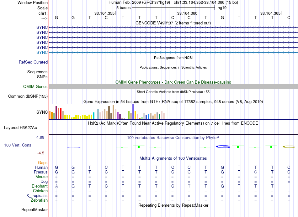Click the -4.5 conservation scale minimum
Screen dimensions: 298x217
[x=42, y=153]
